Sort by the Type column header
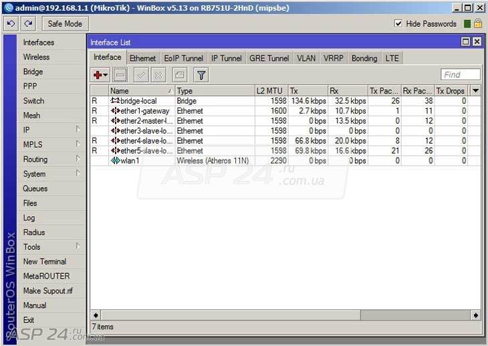The height and width of the screenshot is (346, 488). point(215,91)
